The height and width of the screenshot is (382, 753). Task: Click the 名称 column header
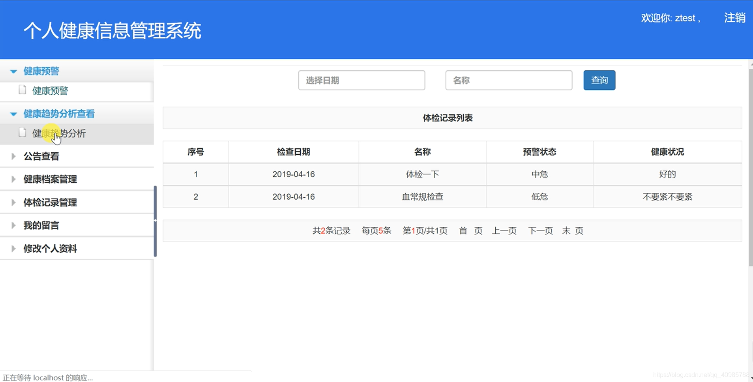point(422,152)
